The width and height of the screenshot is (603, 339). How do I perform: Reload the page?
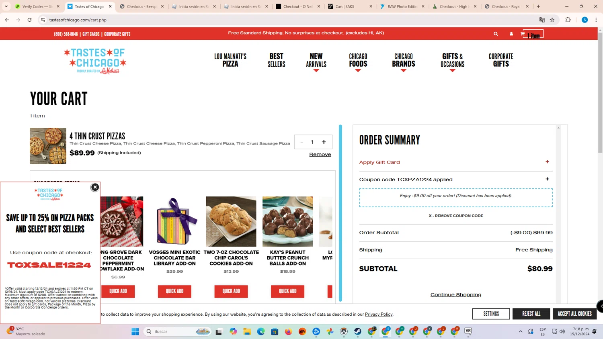(x=29, y=20)
